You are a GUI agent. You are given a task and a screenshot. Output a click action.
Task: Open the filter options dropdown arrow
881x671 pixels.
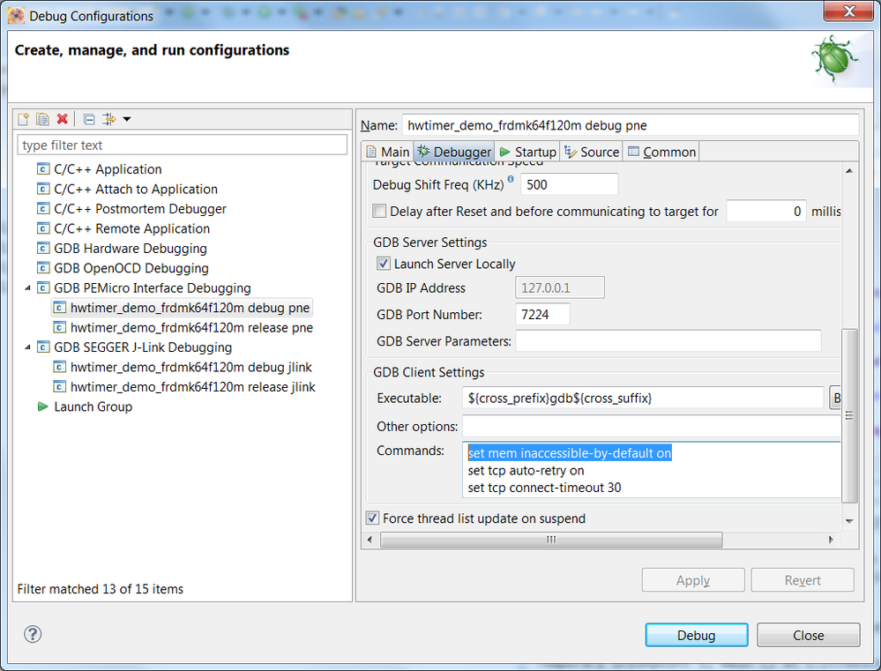(x=127, y=119)
